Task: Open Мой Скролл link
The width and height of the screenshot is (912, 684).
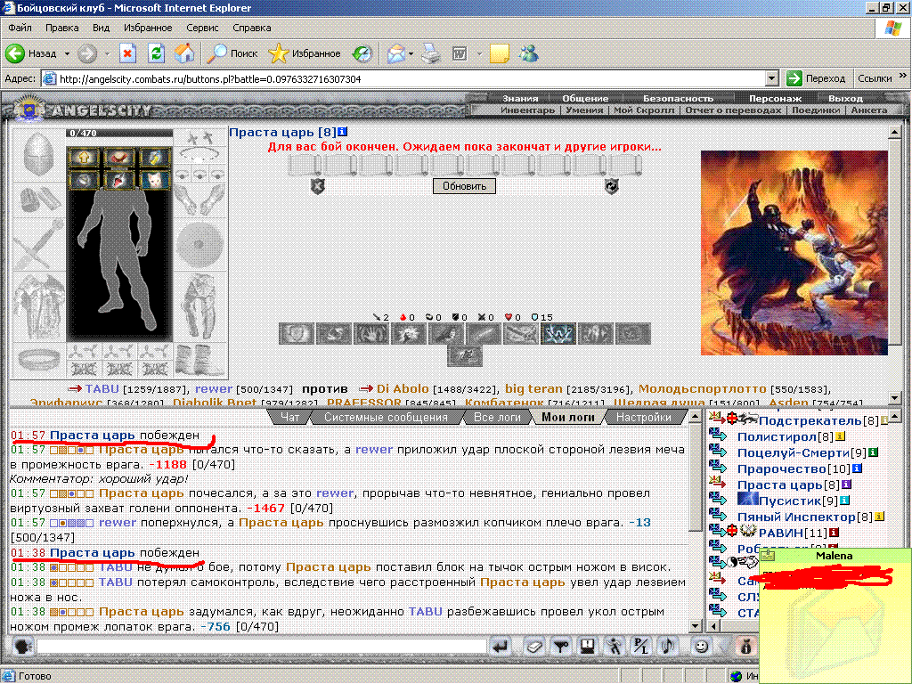Action: (x=644, y=110)
